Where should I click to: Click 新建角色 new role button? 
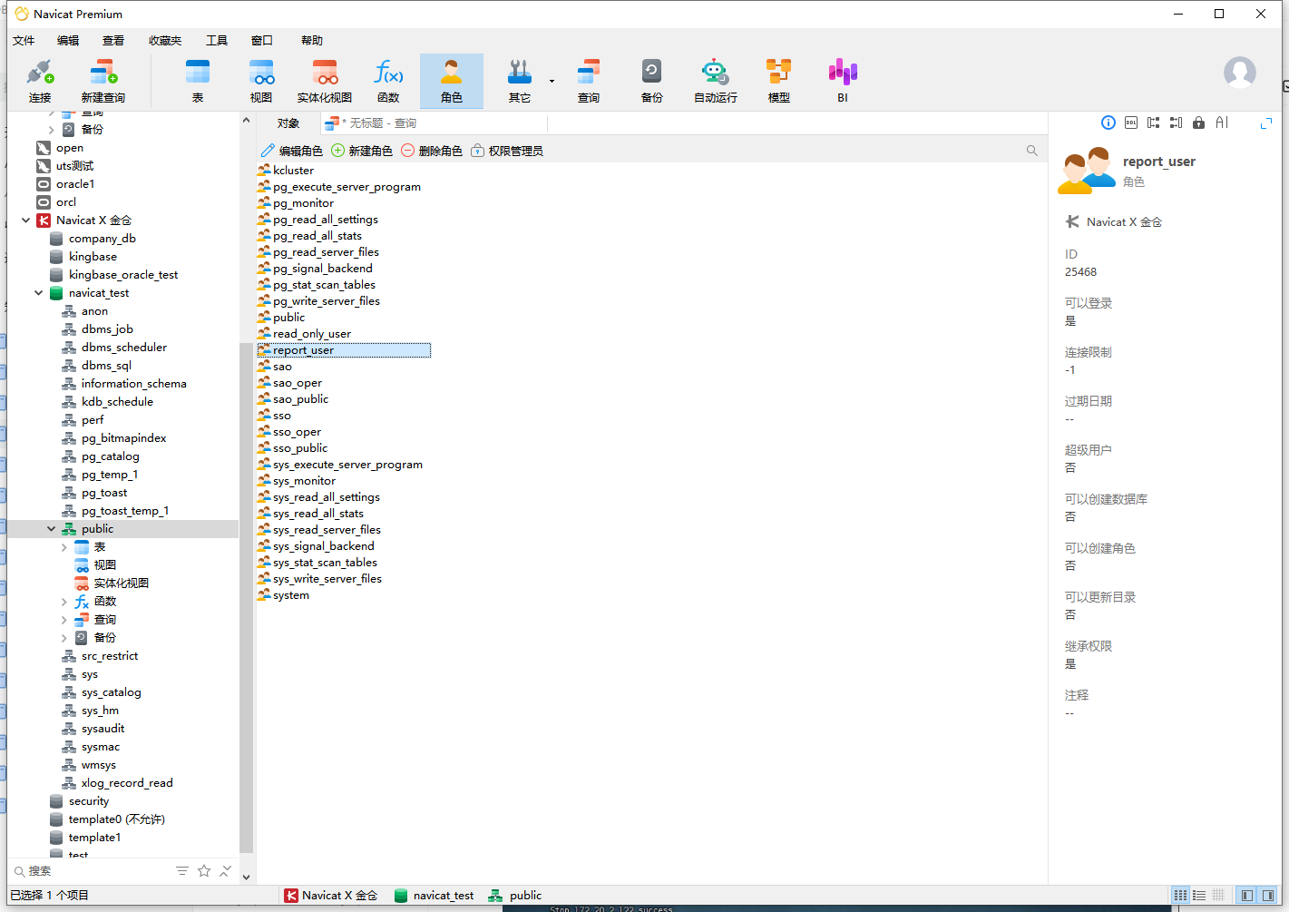click(361, 151)
